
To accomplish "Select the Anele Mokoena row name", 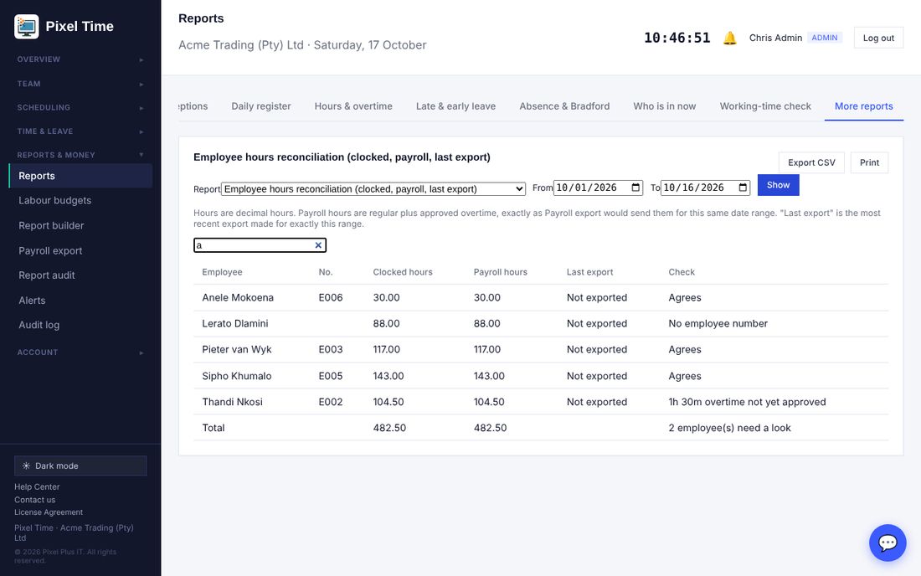I will coord(238,298).
